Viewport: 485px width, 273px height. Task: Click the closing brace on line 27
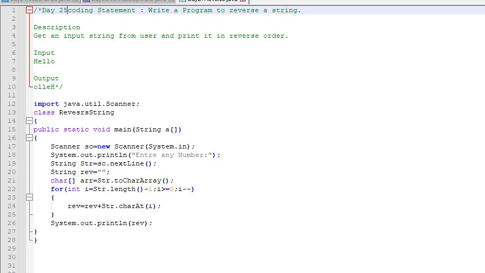point(36,231)
